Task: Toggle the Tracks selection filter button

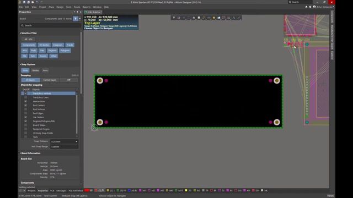Action: (70, 45)
